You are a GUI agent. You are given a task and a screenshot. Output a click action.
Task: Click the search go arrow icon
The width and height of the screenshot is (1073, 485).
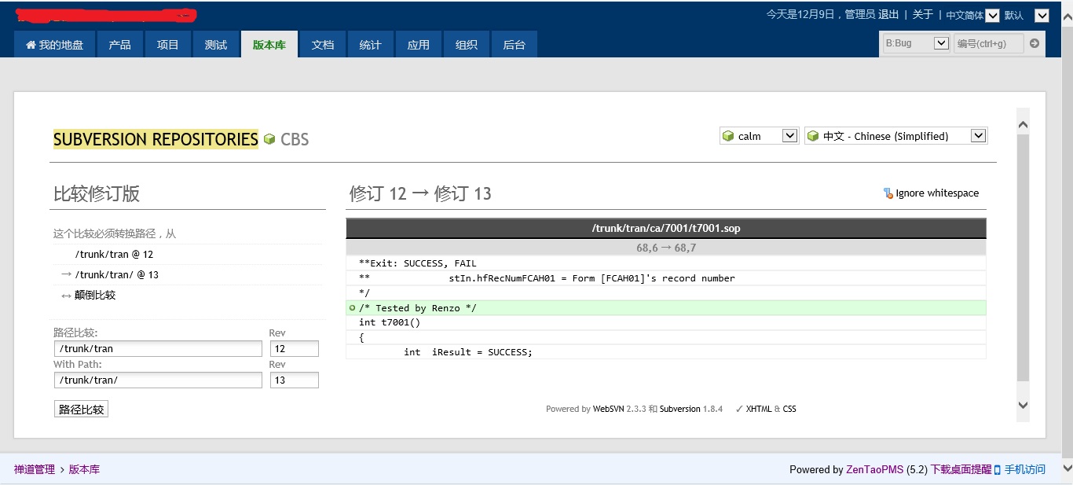[1035, 43]
